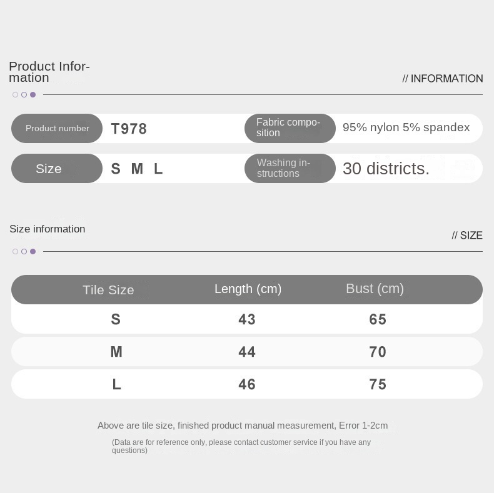Click the Length (cm) column header

248,289
